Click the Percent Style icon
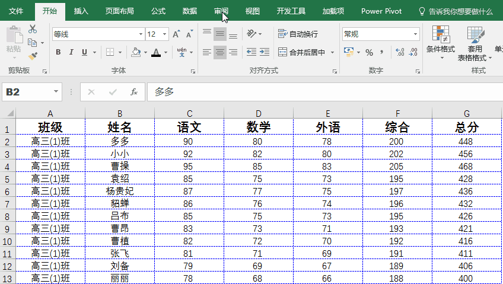The image size is (503, 284). 369,53
